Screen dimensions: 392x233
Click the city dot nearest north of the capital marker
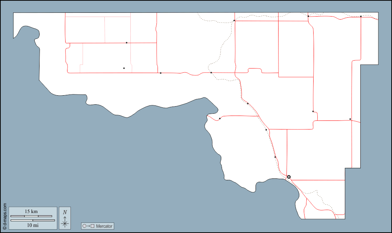[x=275, y=157]
